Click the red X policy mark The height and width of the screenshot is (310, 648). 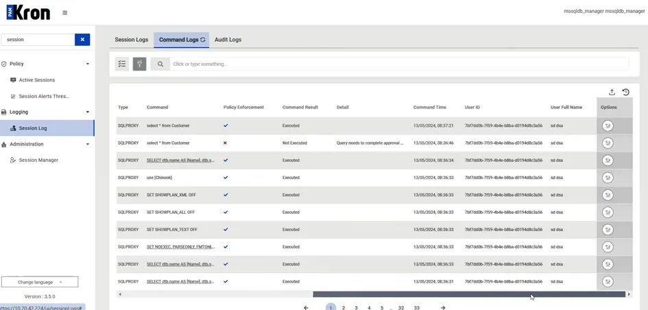225,143
